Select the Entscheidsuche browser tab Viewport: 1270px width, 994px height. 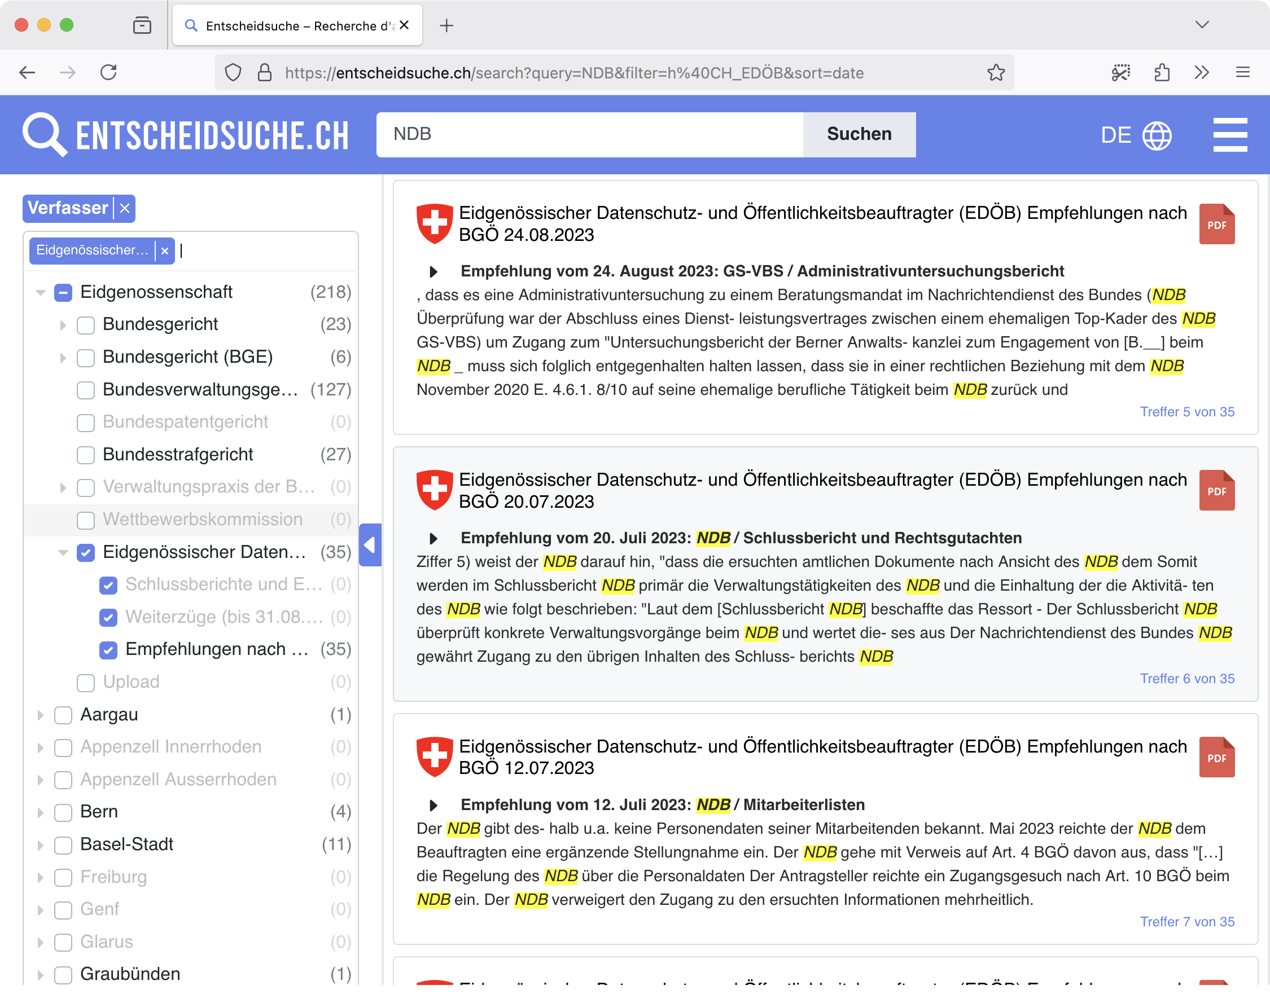click(x=297, y=25)
